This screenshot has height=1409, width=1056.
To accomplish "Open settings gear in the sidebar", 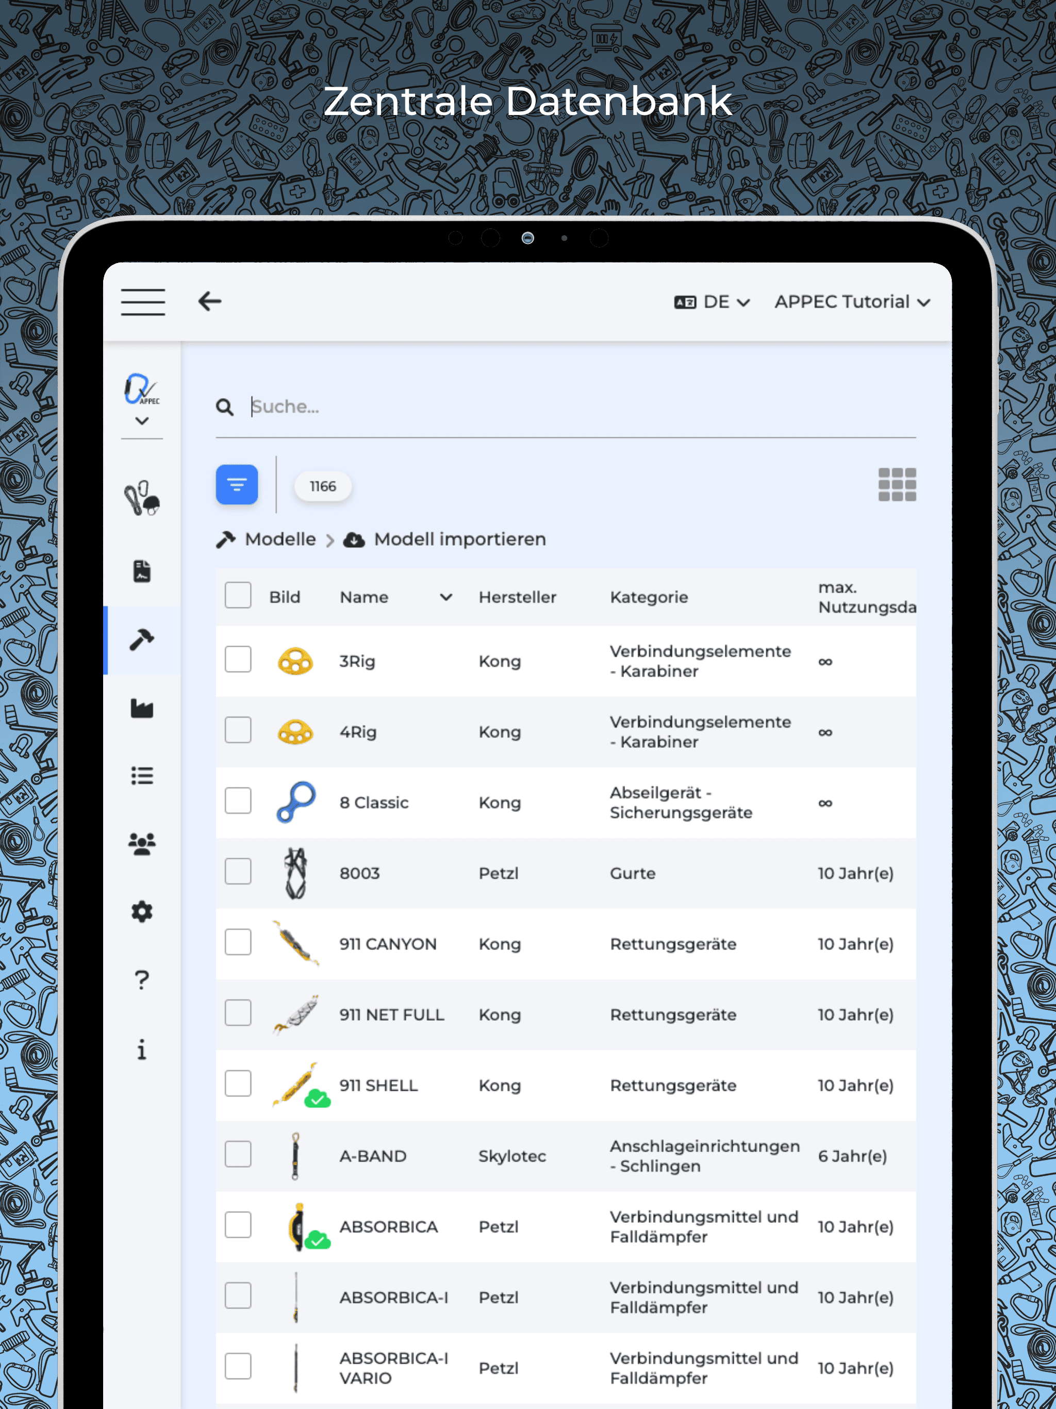I will coord(142,912).
